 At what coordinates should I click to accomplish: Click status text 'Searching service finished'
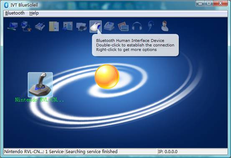[91, 151]
